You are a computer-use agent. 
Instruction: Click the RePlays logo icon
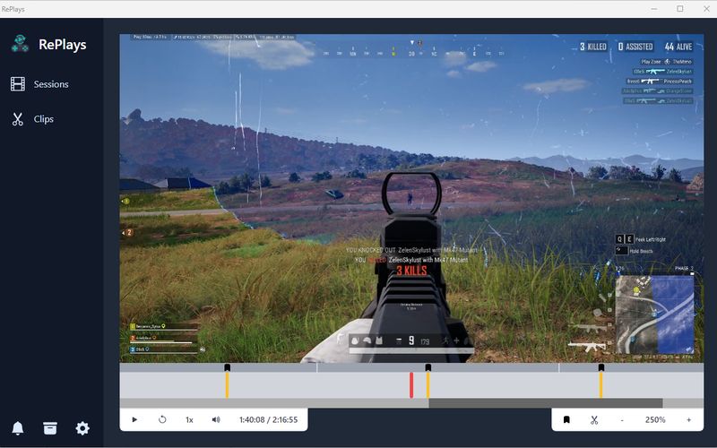20,44
